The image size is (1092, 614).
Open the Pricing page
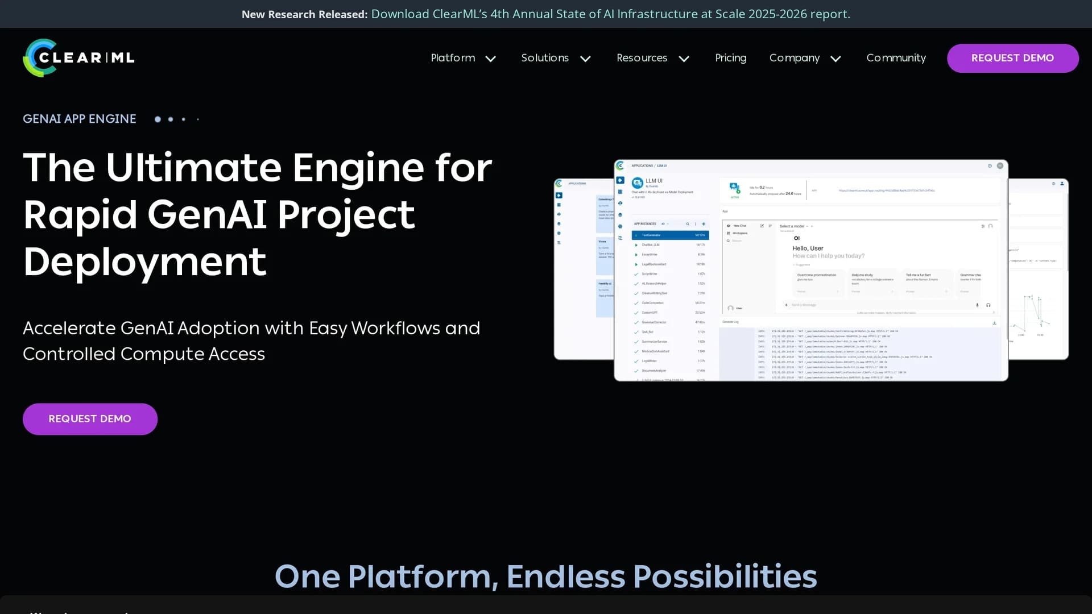point(730,58)
